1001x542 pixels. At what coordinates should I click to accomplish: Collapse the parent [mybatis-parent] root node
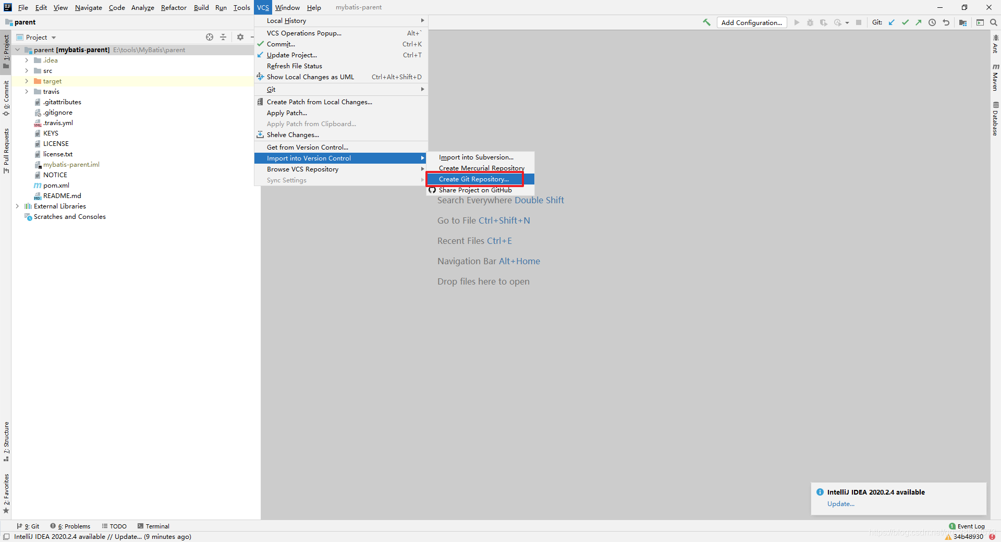pyautogui.click(x=18, y=50)
